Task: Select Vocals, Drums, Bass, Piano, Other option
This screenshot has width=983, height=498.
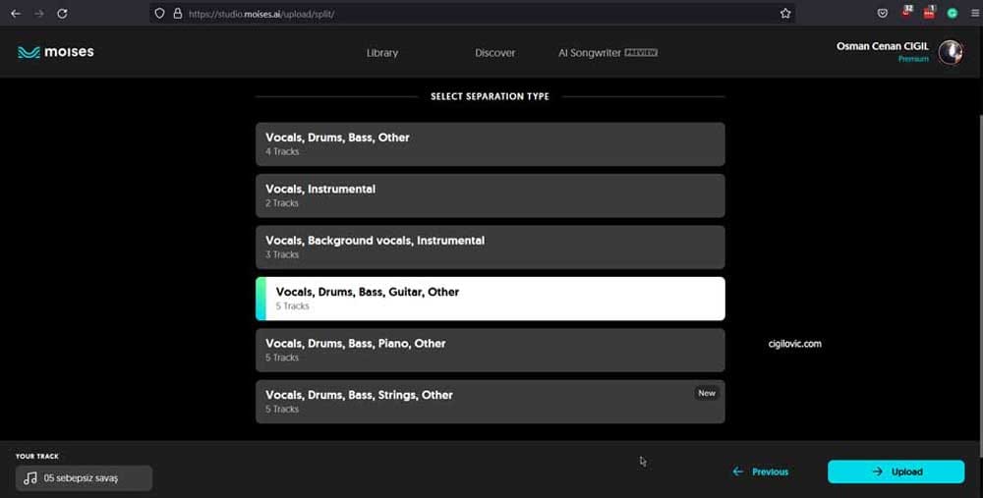Action: 491,350
